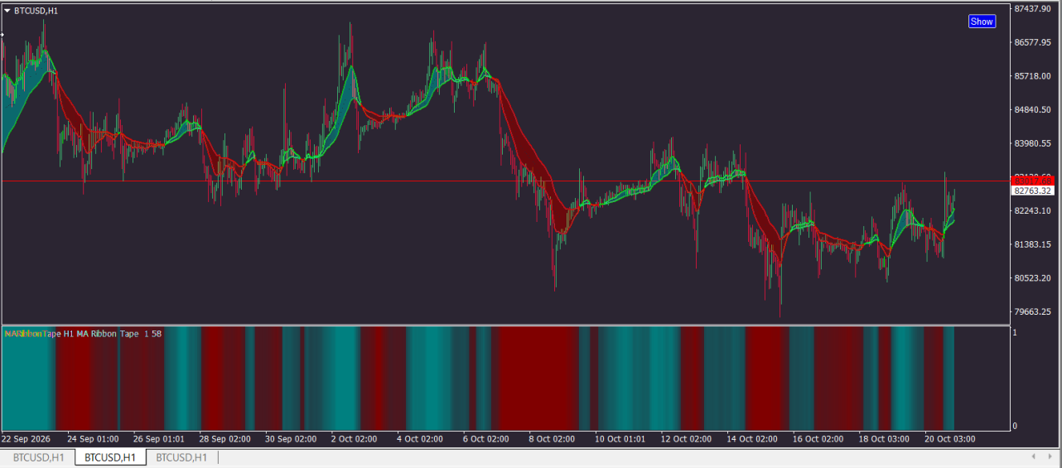
Task: Click the red 83017.68 price label
Action: coord(1032,180)
